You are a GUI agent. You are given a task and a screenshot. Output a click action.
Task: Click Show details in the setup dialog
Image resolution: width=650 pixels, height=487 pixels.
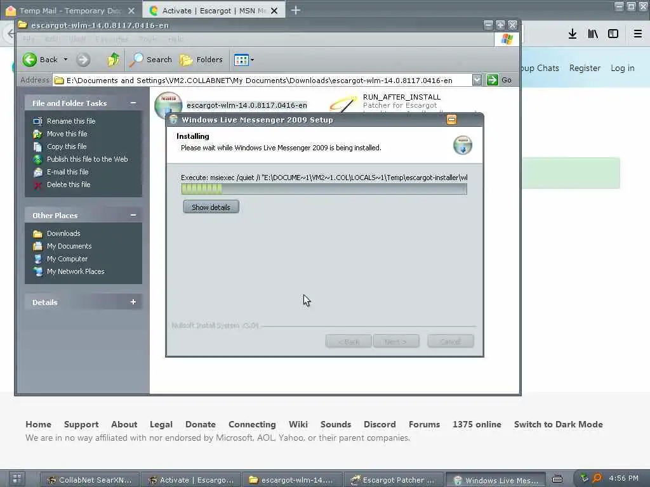coord(211,207)
